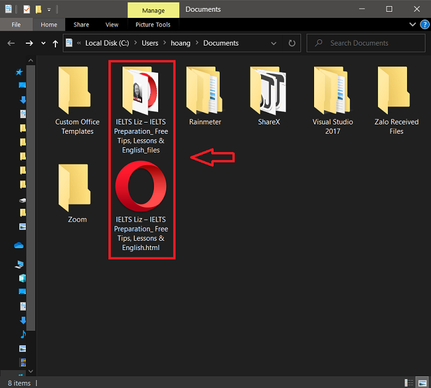Open the Videos library icon in sidebar

pyautogui.click(x=23, y=362)
